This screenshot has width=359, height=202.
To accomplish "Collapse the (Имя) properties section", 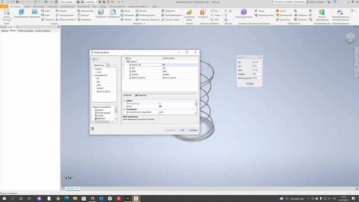I will click(x=125, y=101).
